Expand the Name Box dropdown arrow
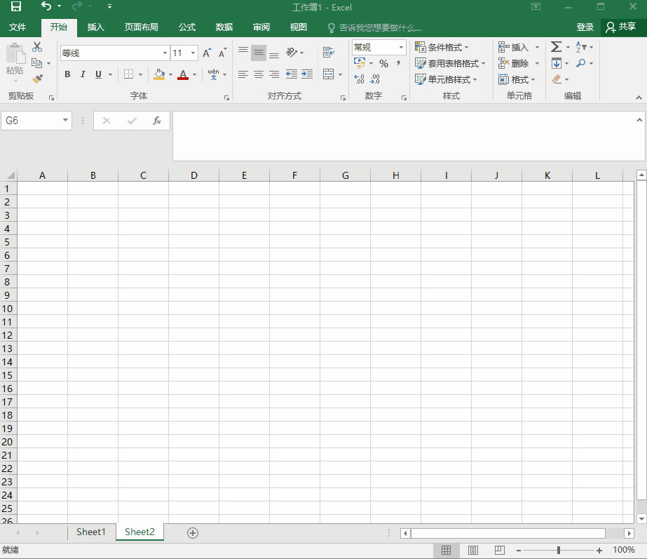The width and height of the screenshot is (647, 559). 65,120
